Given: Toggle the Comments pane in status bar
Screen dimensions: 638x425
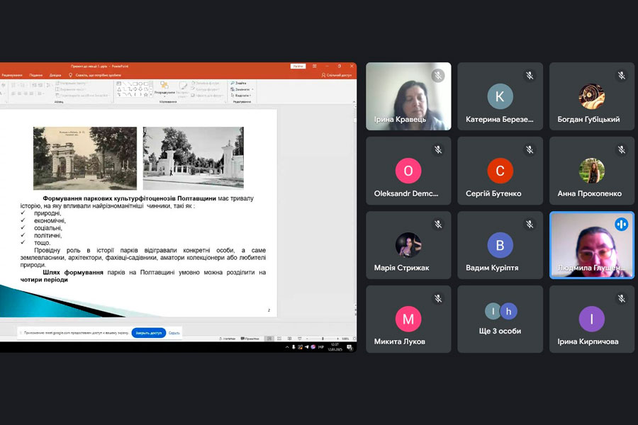Looking at the screenshot, I should click(249, 339).
